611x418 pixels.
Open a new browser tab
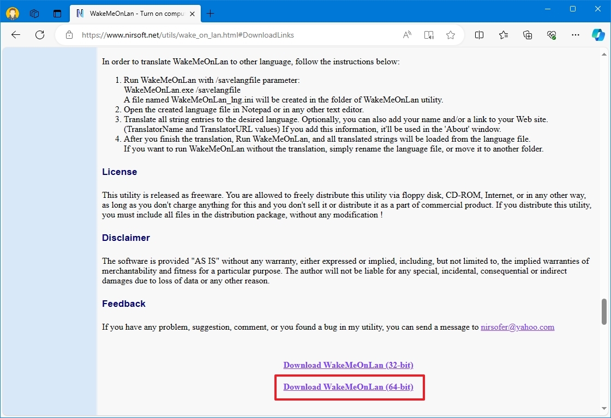(210, 13)
